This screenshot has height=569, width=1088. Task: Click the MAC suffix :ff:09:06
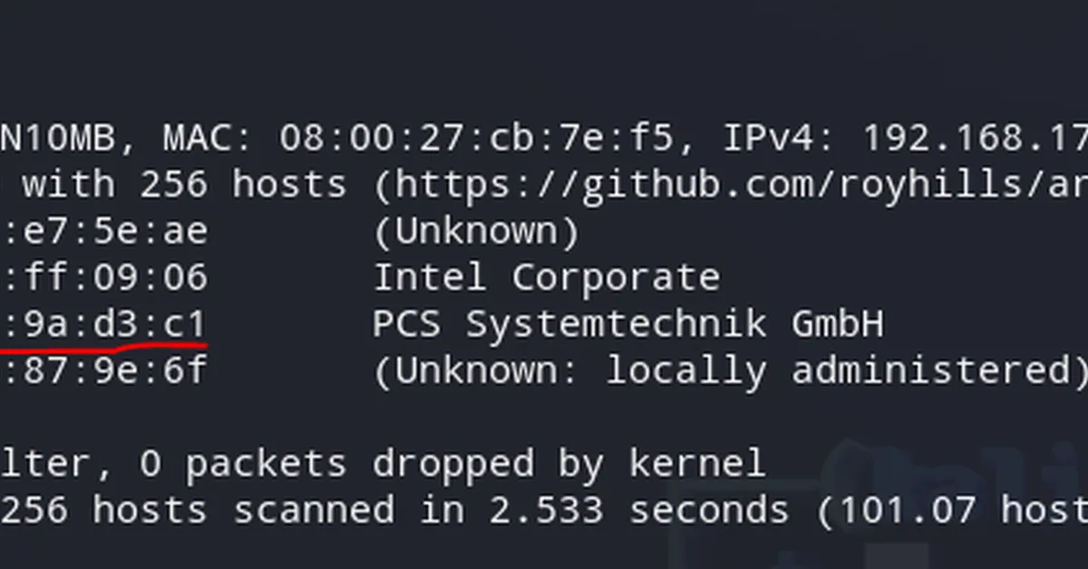[x=104, y=277]
